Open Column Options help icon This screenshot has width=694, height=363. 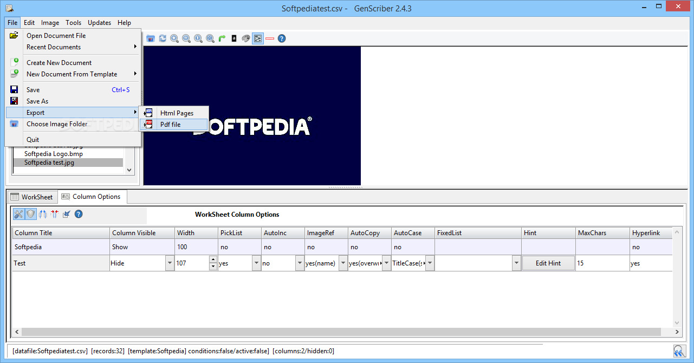click(79, 214)
